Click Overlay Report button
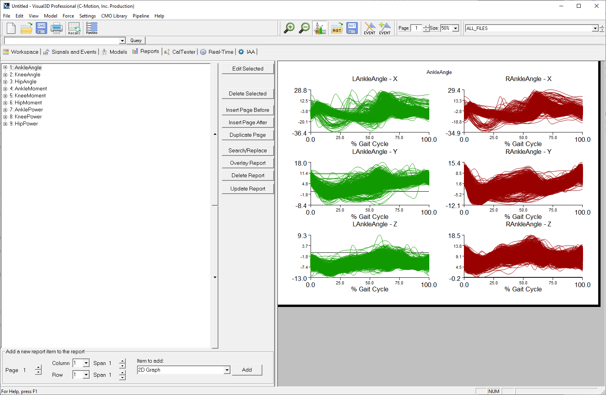Viewport: 606px width, 395px height. click(x=248, y=163)
